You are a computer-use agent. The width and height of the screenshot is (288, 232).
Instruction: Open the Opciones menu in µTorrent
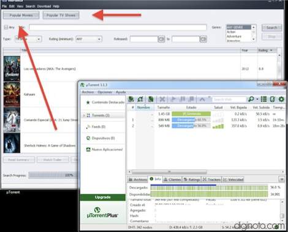105,92
